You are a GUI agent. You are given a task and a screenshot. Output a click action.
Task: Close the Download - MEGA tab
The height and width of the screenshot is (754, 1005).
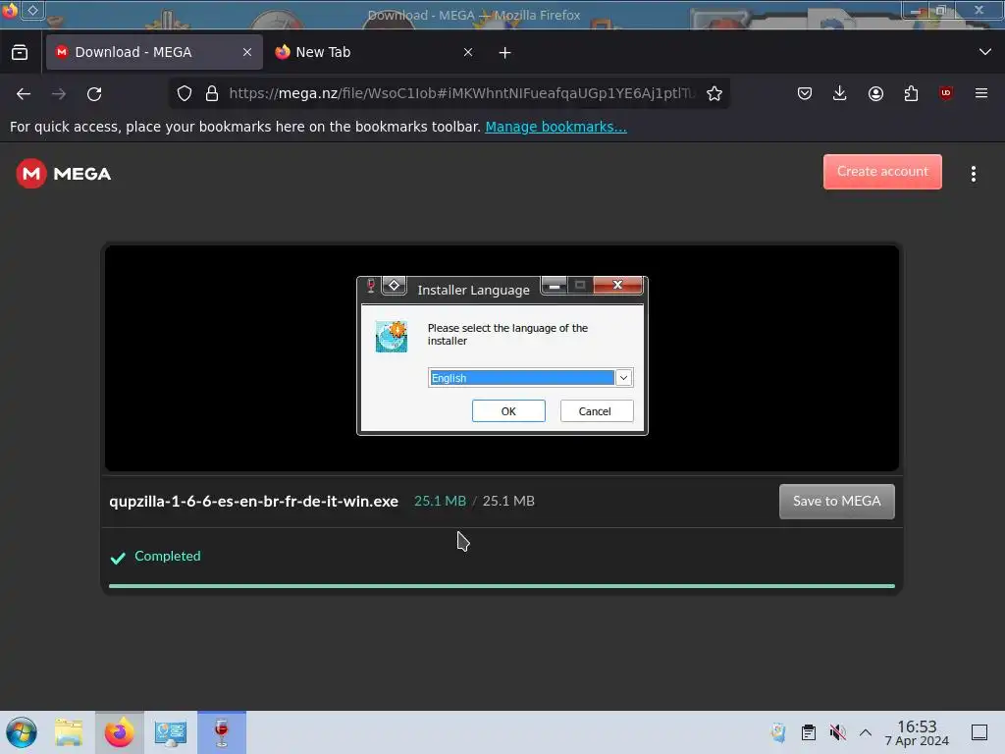click(x=247, y=52)
